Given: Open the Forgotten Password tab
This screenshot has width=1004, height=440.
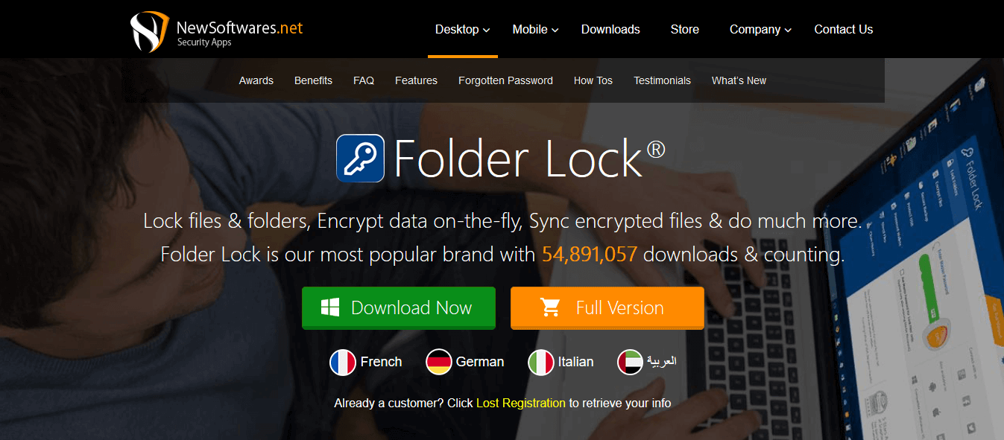Looking at the screenshot, I should (x=505, y=80).
